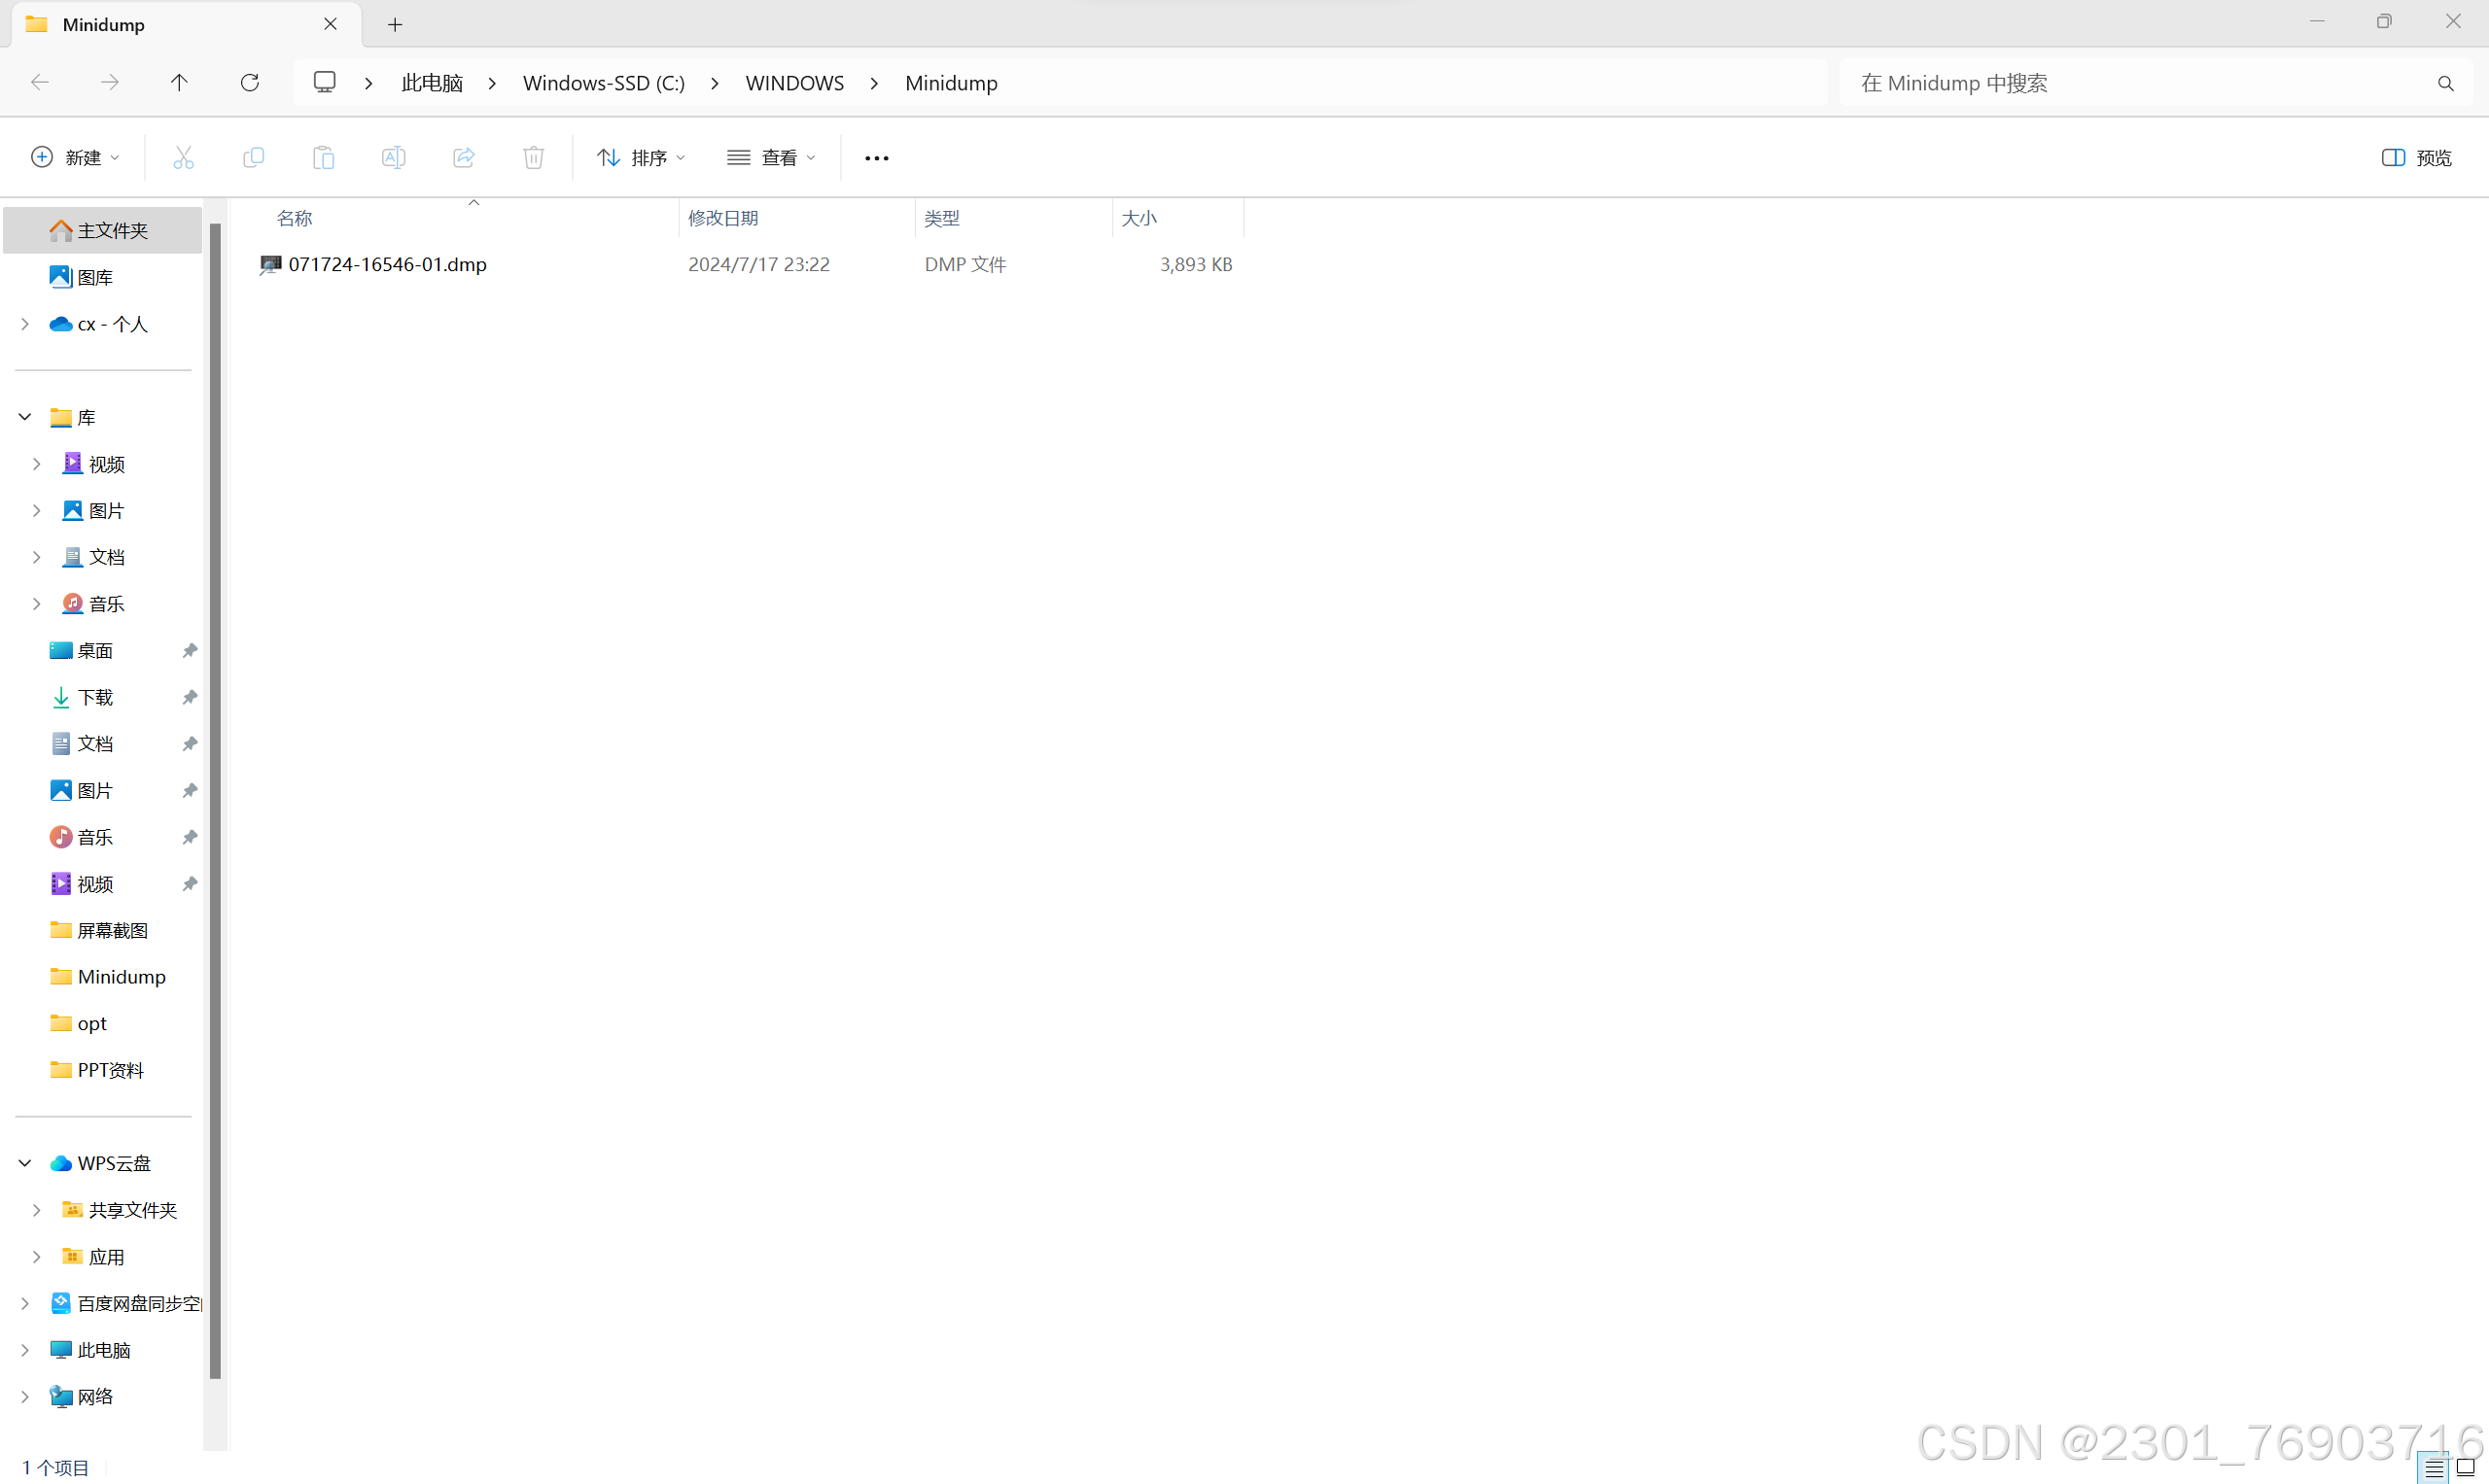Image resolution: width=2489 pixels, height=1484 pixels.
Task: Refresh the current folder view
Action: pos(250,82)
